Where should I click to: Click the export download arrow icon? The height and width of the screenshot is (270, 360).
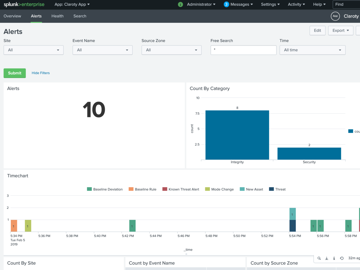pyautogui.click(x=327, y=258)
